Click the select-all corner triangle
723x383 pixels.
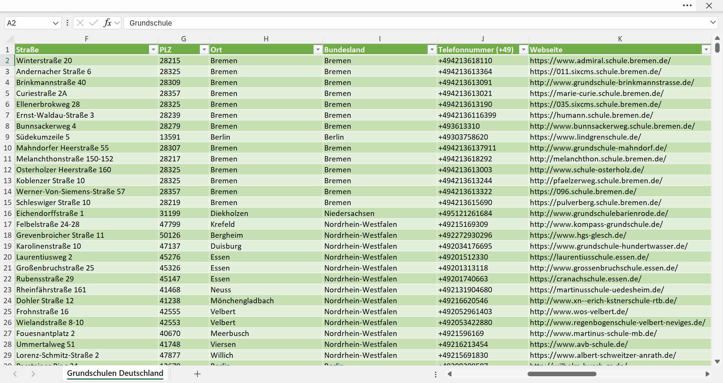click(10, 39)
